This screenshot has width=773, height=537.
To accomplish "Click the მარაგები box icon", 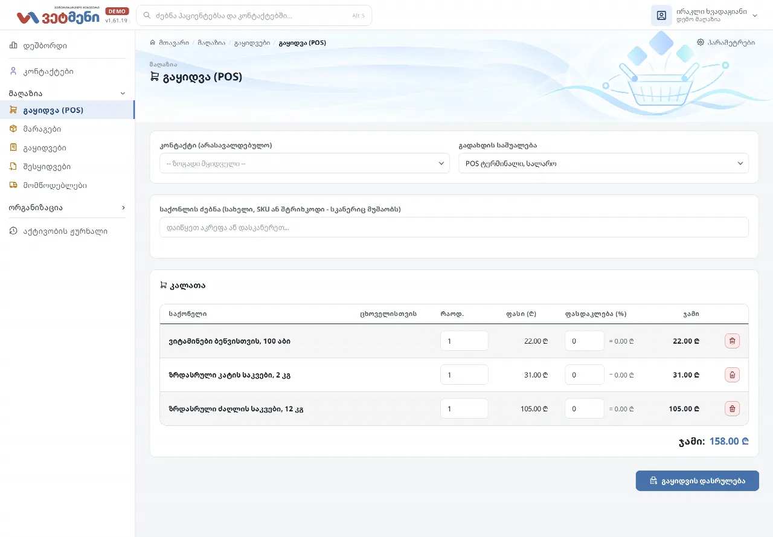I will (x=13, y=129).
